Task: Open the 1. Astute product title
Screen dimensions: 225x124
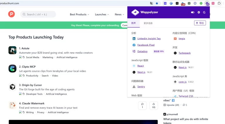Action: click(x=24, y=48)
